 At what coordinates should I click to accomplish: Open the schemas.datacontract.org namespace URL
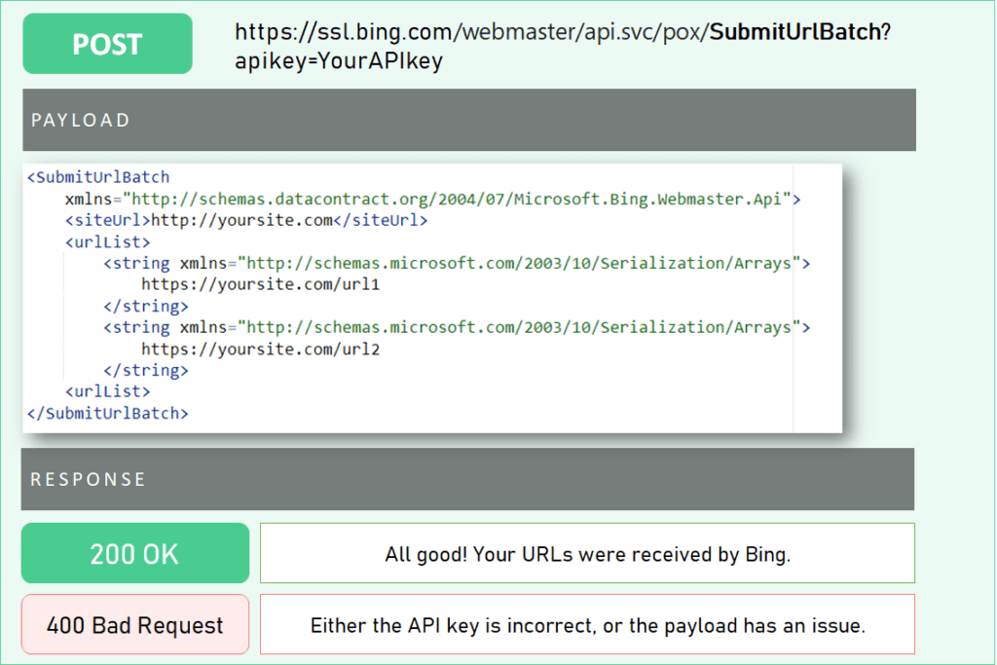(462, 200)
